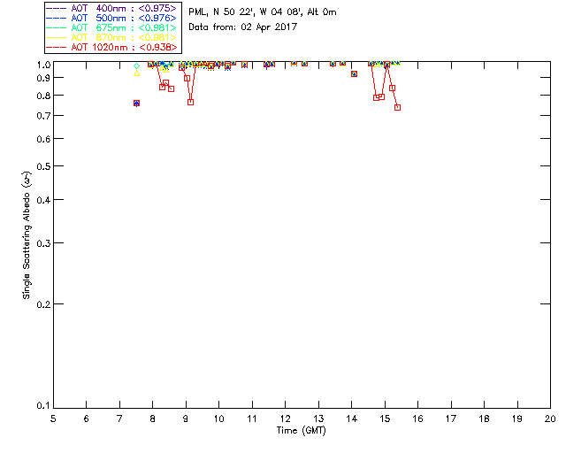Click the red-blue marker near 0.76 at 7.5 GMT

point(136,104)
